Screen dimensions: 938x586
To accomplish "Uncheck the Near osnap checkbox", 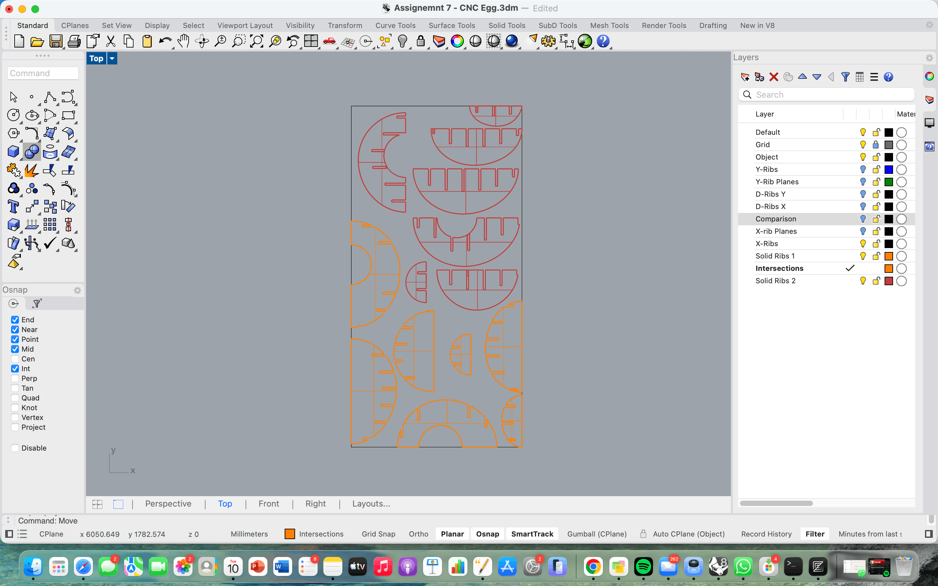I will (15, 329).
